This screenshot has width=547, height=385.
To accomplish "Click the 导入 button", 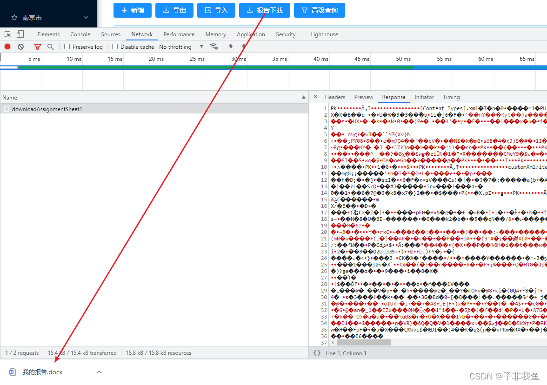I will point(216,10).
